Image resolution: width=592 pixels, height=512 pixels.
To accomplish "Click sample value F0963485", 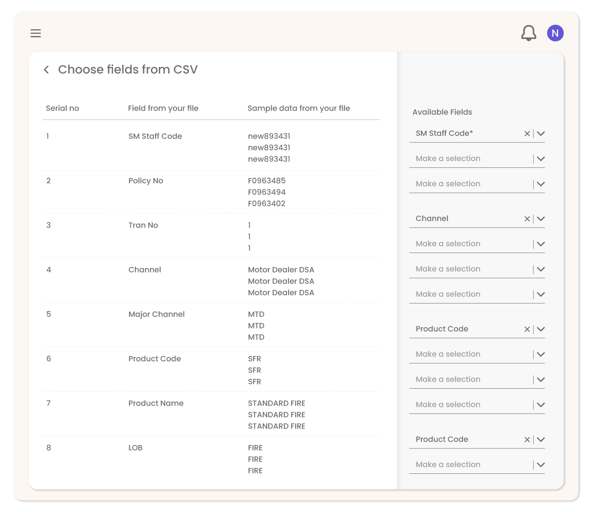I will click(267, 181).
